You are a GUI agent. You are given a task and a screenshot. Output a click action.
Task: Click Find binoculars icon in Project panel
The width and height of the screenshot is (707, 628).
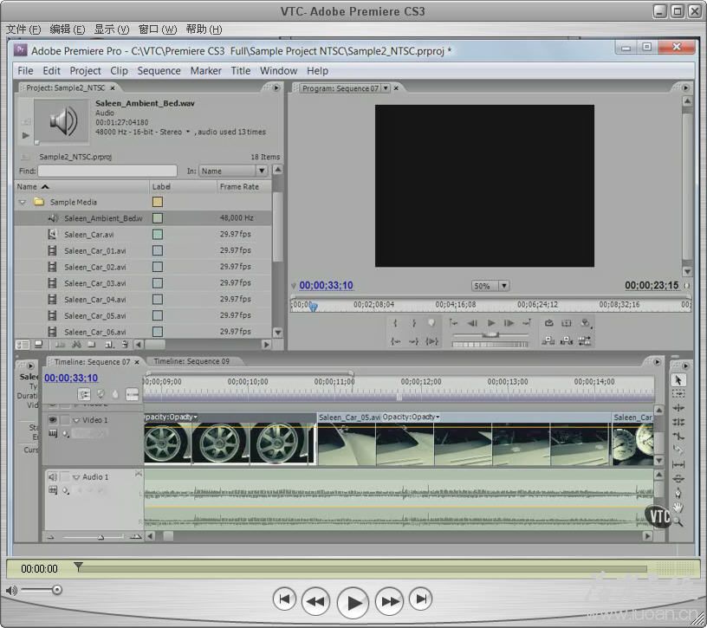point(76,345)
